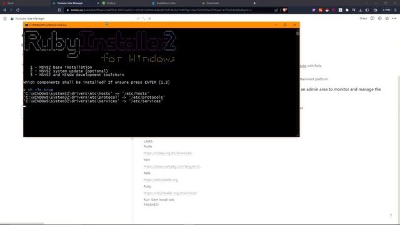The width and height of the screenshot is (400, 225).
Task: Click the FINISHED! text
Action: [151, 204]
